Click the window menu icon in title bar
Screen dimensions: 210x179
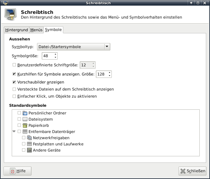click(3, 3)
